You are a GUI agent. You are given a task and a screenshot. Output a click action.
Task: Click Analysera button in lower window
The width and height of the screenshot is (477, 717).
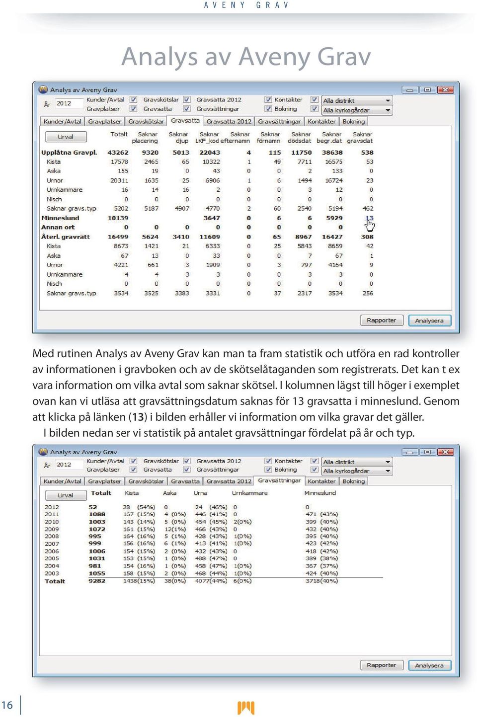click(x=429, y=665)
